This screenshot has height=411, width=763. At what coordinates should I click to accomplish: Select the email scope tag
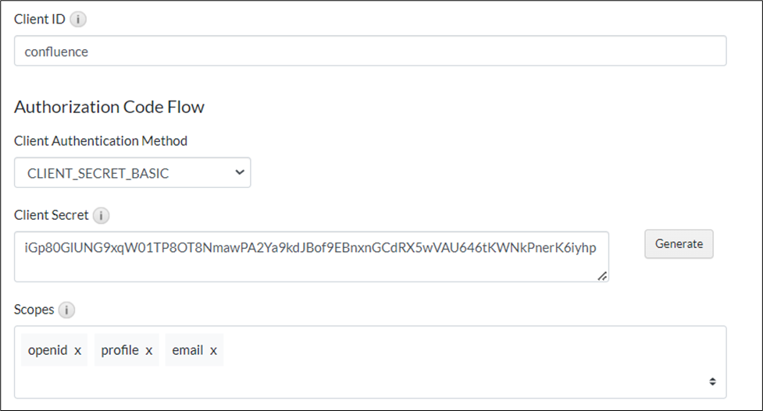[187, 350]
